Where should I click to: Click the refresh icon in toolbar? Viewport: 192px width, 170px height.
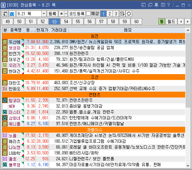pyautogui.click(x=129, y=14)
